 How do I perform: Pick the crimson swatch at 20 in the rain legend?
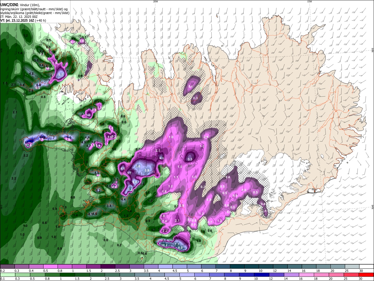tap(351, 275)
